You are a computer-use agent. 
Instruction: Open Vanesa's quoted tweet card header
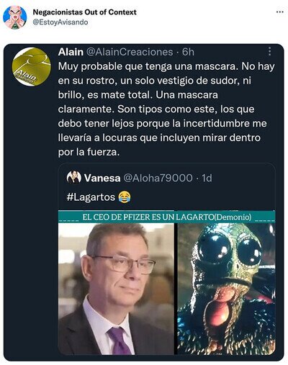[x=139, y=178]
